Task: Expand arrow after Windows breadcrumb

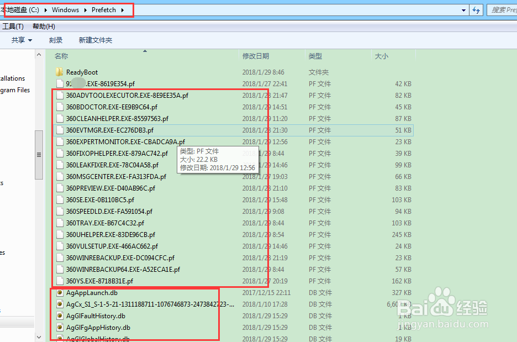Action: pos(86,10)
